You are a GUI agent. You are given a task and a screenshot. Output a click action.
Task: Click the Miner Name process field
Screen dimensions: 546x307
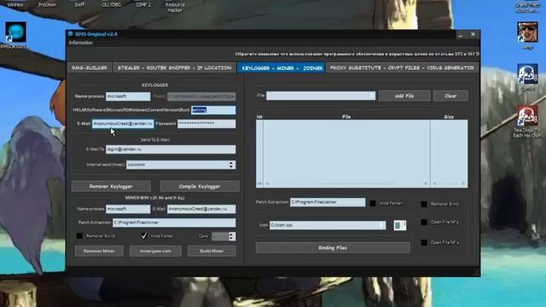[128, 209]
